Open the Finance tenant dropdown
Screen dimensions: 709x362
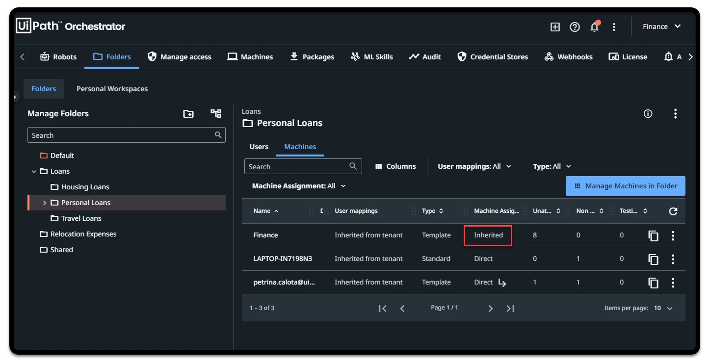tap(662, 26)
